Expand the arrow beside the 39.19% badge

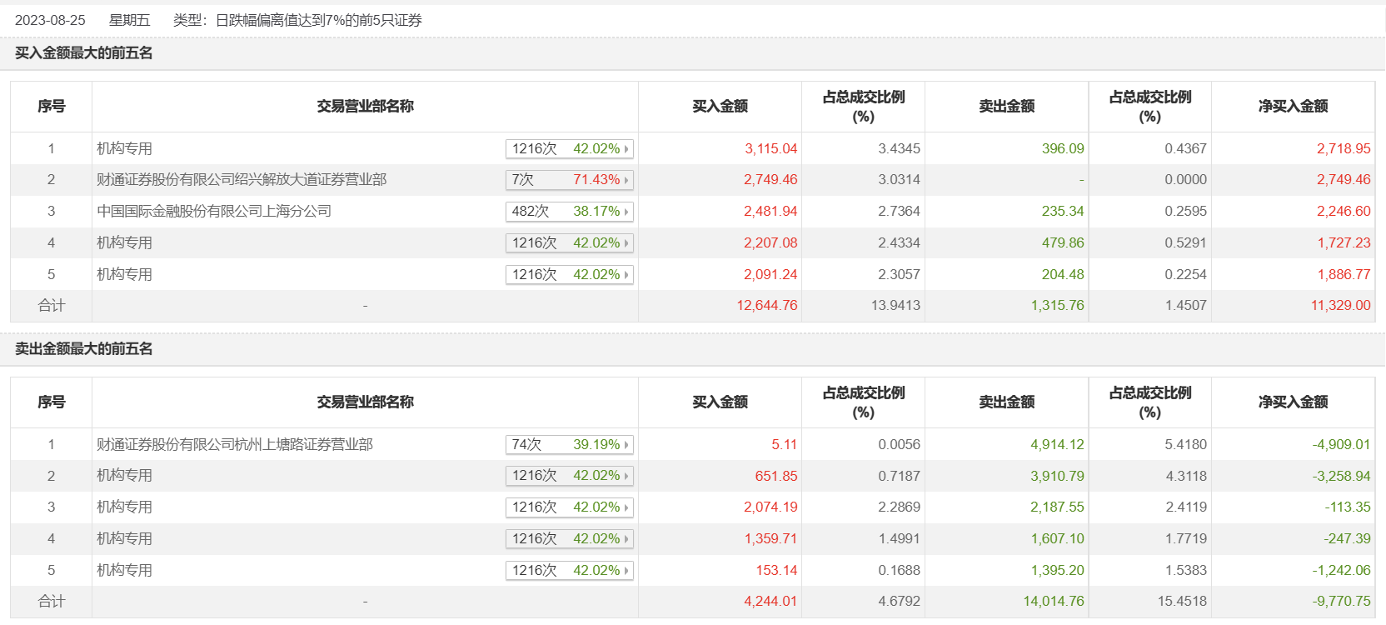click(626, 445)
